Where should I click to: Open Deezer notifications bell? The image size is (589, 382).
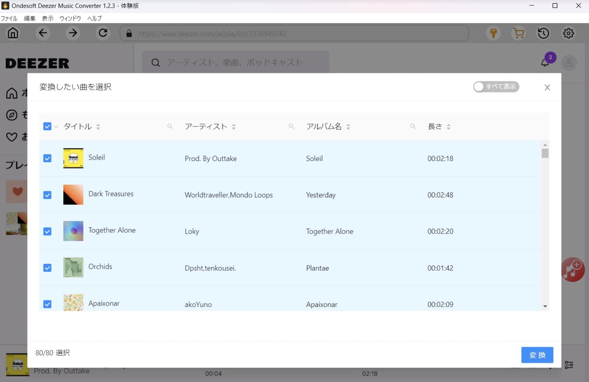(x=545, y=63)
